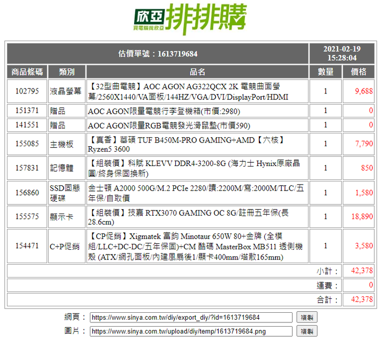Click barcode 102795
385x340 pixels.
(x=27, y=91)
